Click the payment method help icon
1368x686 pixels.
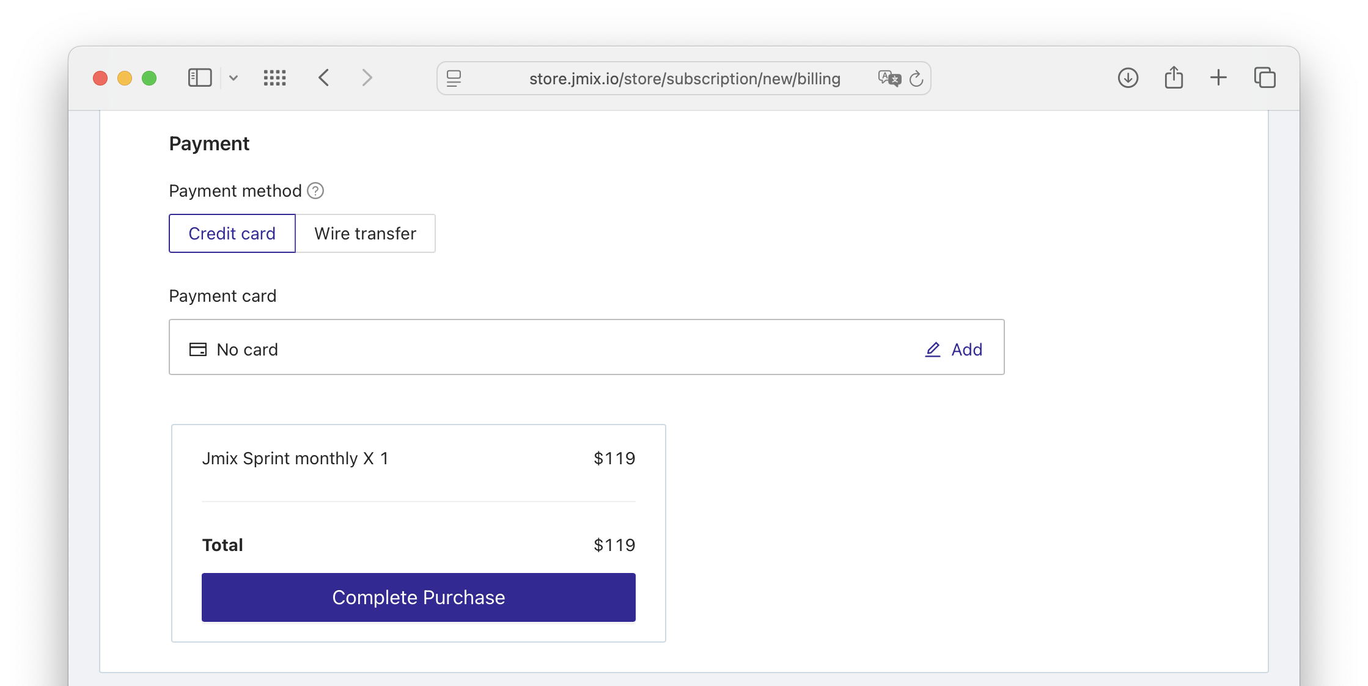coord(315,191)
